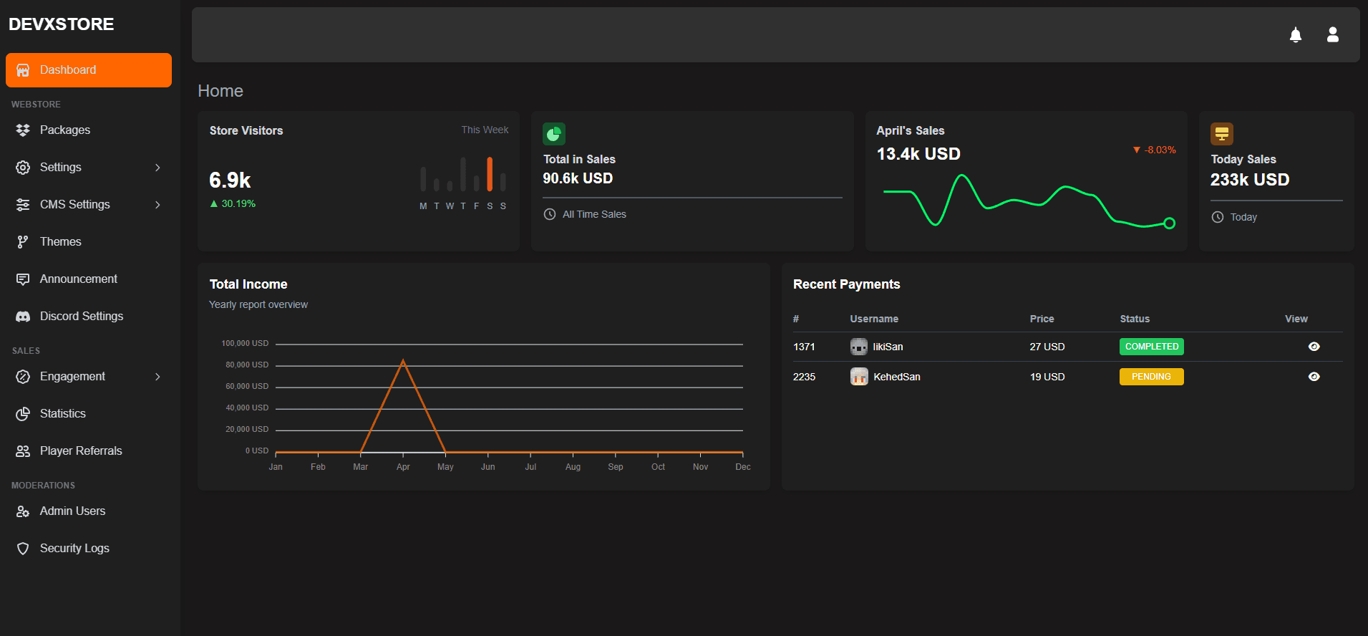The image size is (1368, 636).
Task: Click the Announcement message icon
Action: tap(23, 279)
